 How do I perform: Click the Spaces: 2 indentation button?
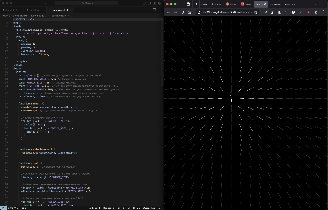pyautogui.click(x=109, y=208)
